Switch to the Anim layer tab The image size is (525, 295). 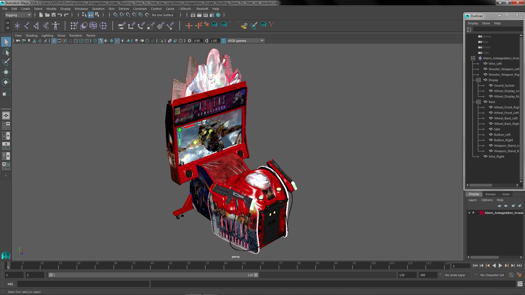point(506,194)
